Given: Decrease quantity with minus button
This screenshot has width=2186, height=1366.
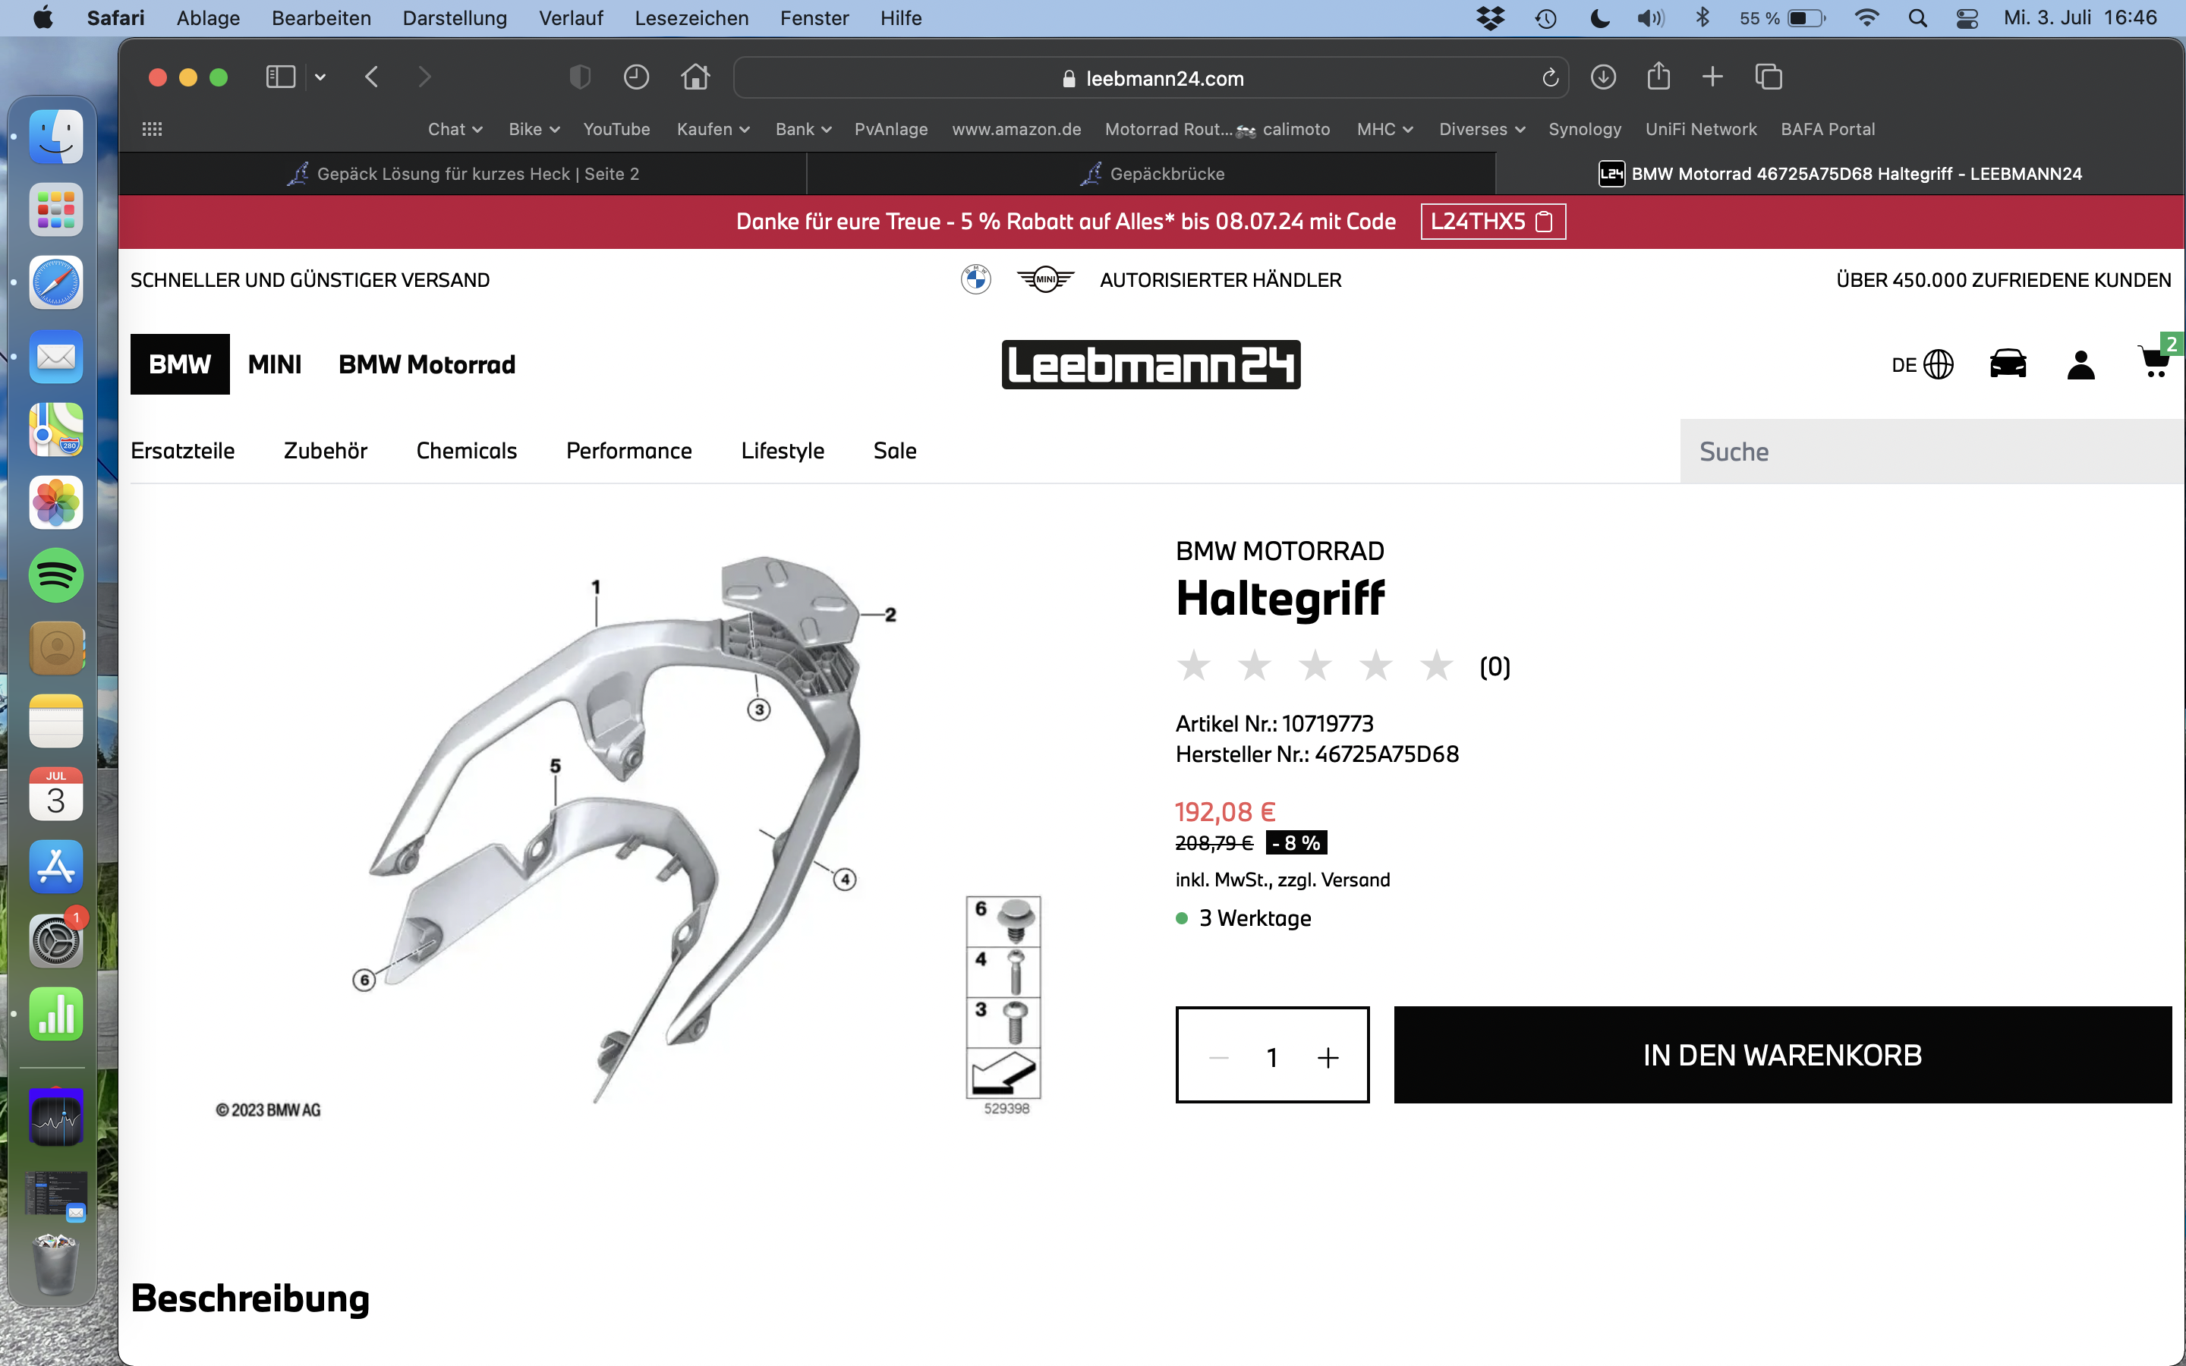Looking at the screenshot, I should click(1218, 1058).
